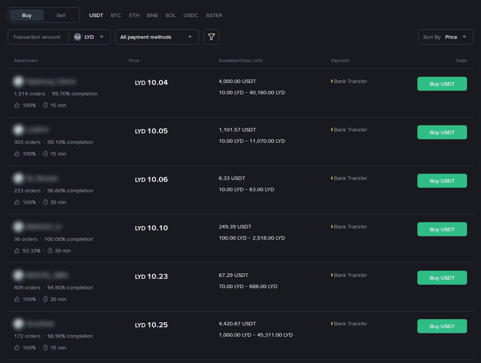Click the Price column header

click(134, 60)
